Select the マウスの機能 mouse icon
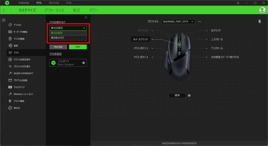This screenshot has height=146, width=268. pos(10,39)
